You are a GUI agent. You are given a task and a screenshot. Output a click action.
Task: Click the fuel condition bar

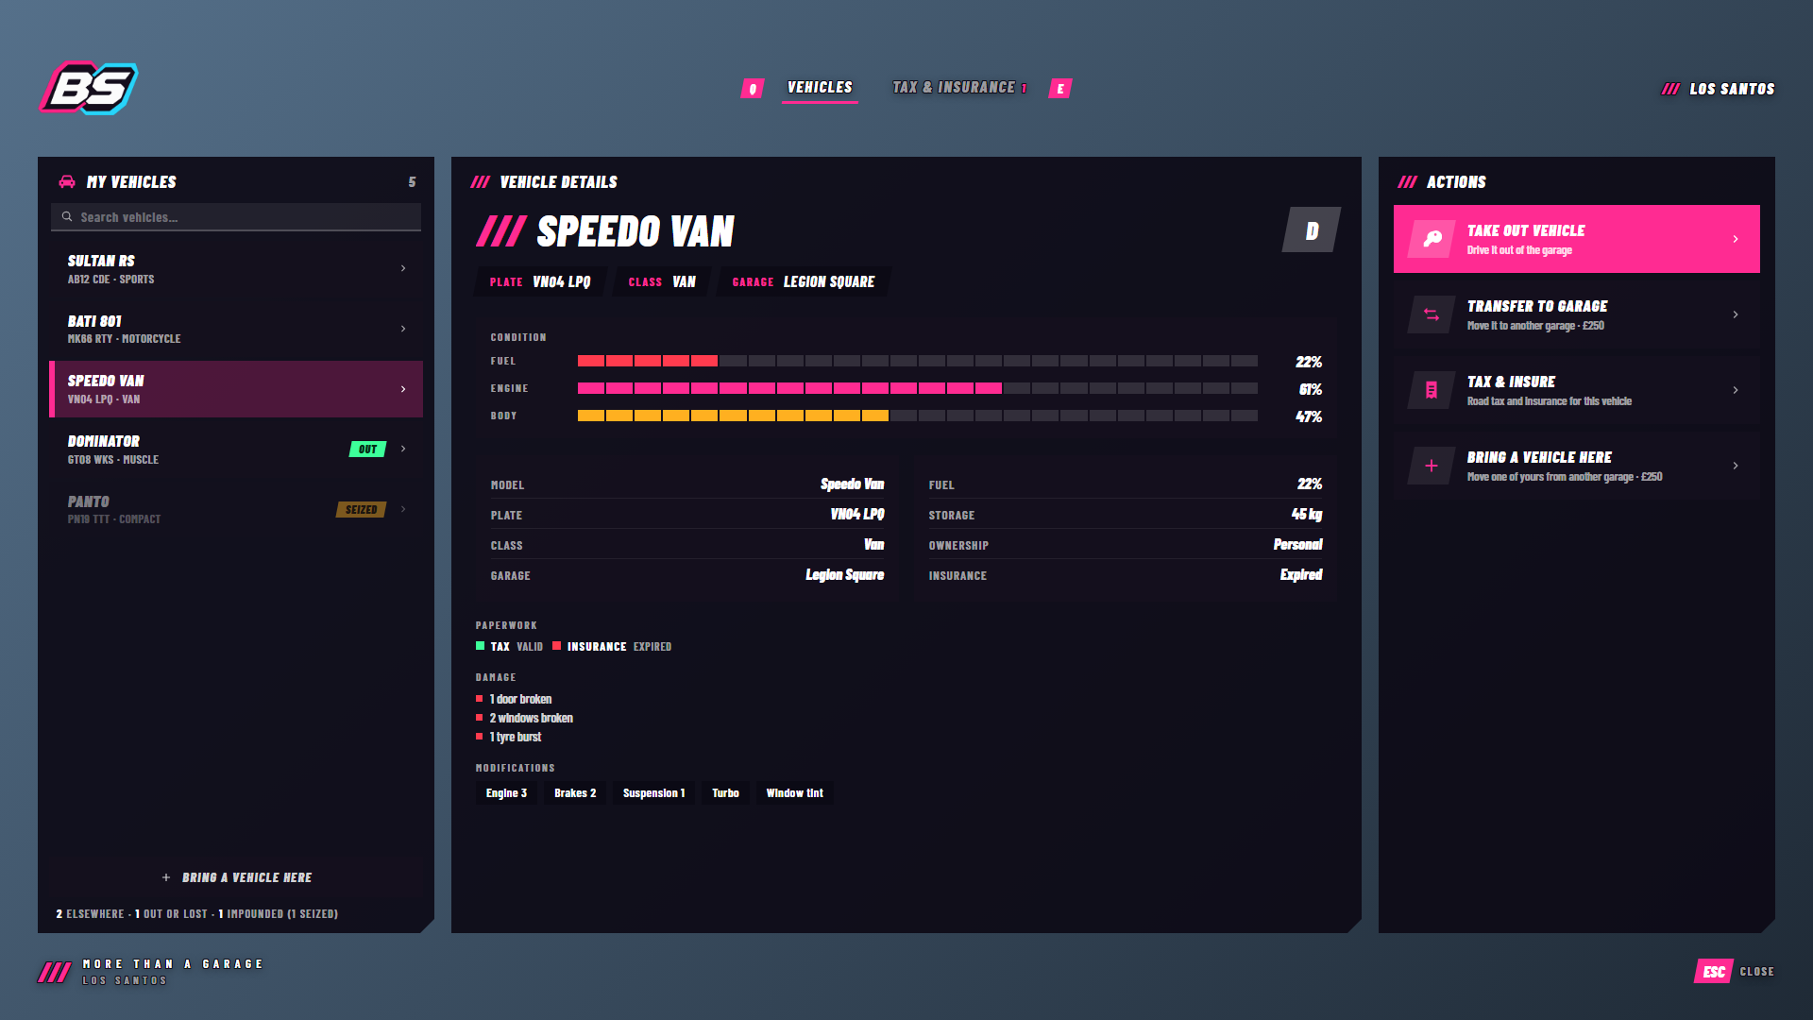coord(918,361)
